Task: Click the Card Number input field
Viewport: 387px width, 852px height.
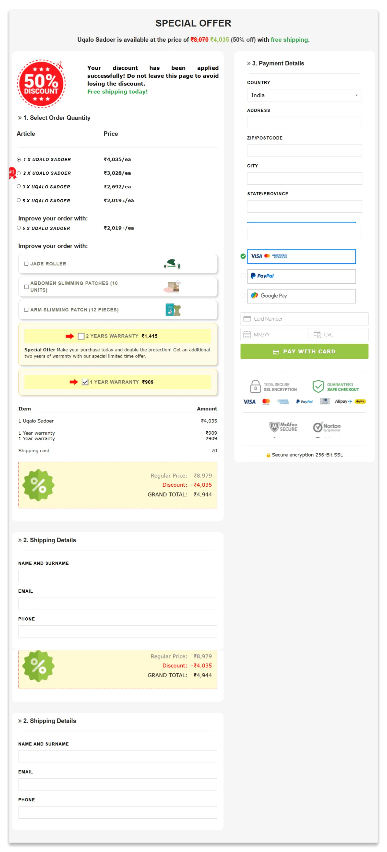Action: click(304, 318)
